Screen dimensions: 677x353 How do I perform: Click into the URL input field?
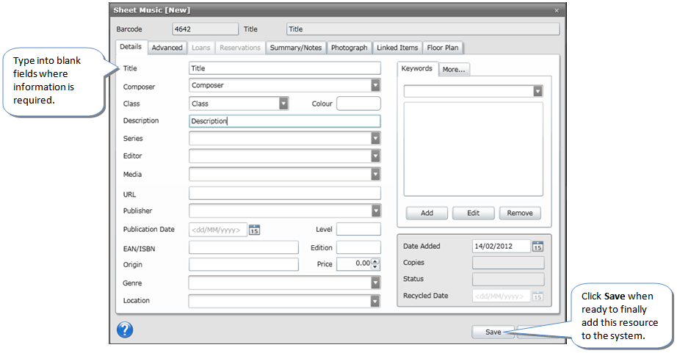pos(284,193)
